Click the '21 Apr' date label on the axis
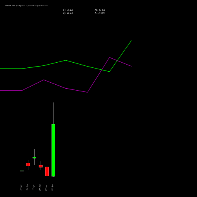Screen dimensions: 197x197 (46, 188)
